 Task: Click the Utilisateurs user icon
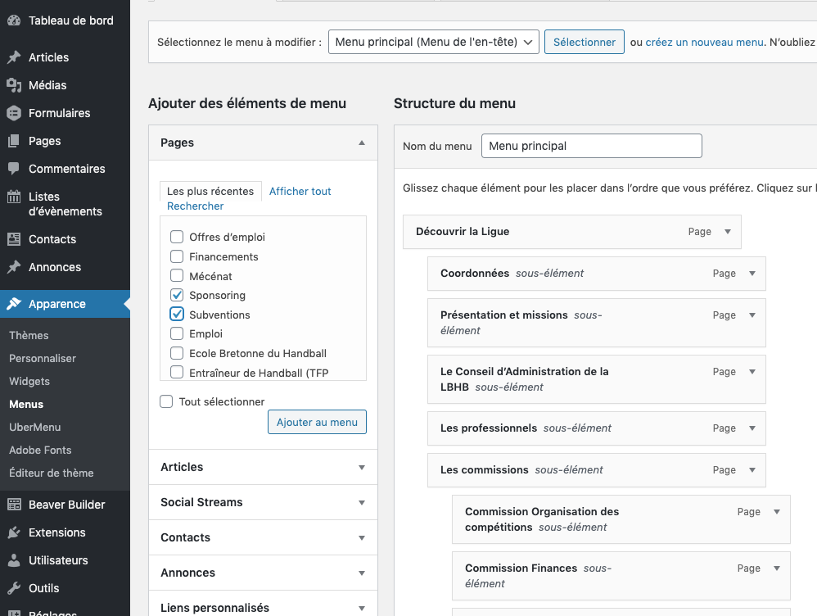(x=14, y=560)
